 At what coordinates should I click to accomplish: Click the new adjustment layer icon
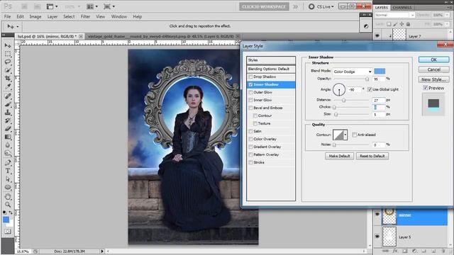pyautogui.click(x=414, y=251)
